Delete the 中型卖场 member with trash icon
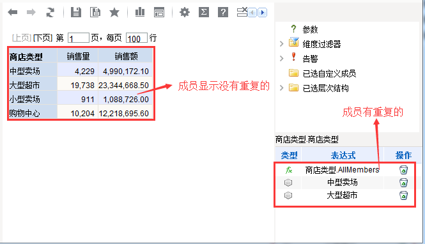The image size is (425, 244). coord(403,182)
